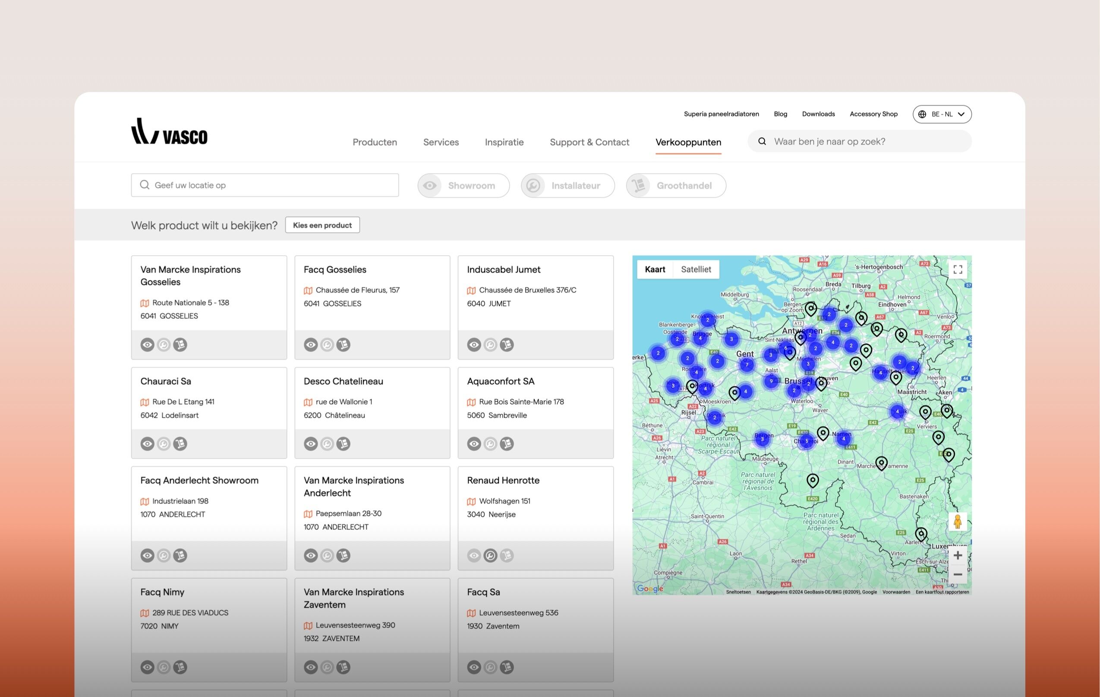Click eye icon on Facq Gosselies card
1100x697 pixels.
coord(311,345)
